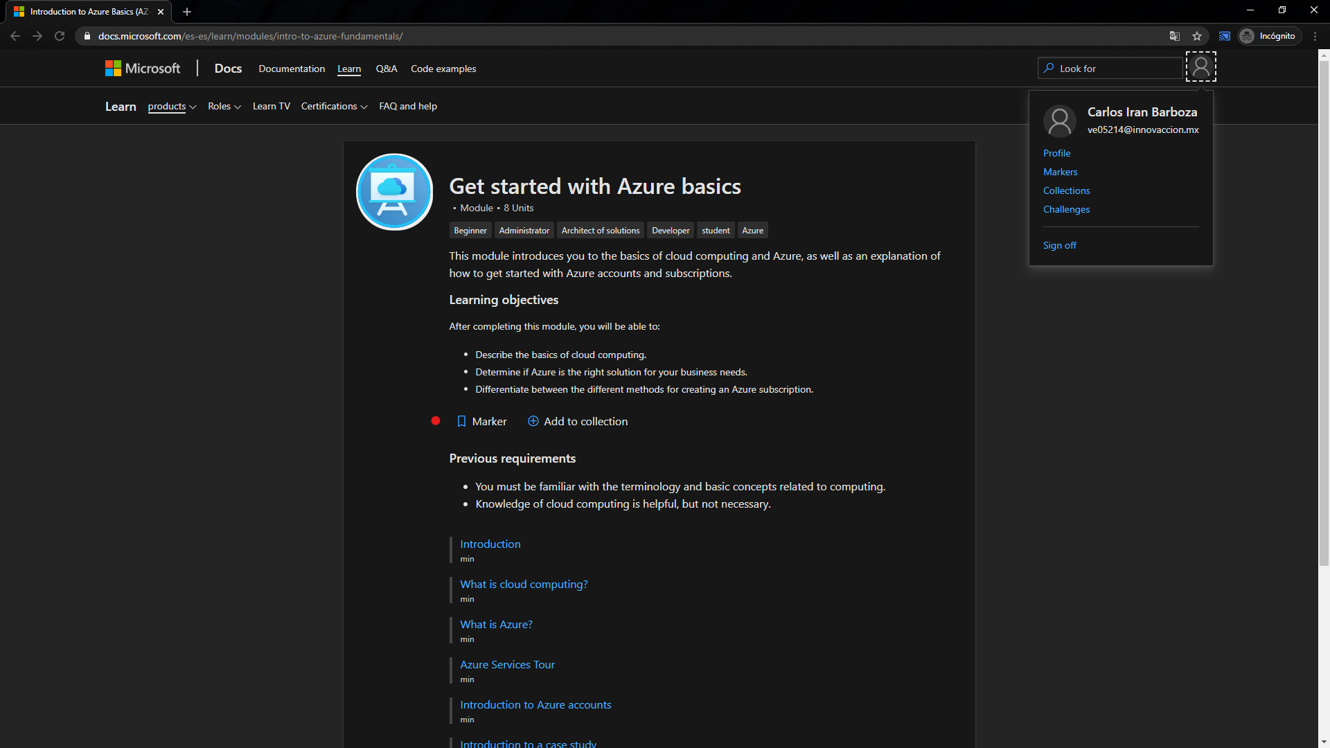Click the browser back arrow
Viewport: 1330px width, 748px height.
coord(15,36)
